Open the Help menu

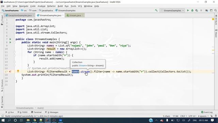pyautogui.click(x=96, y=6)
